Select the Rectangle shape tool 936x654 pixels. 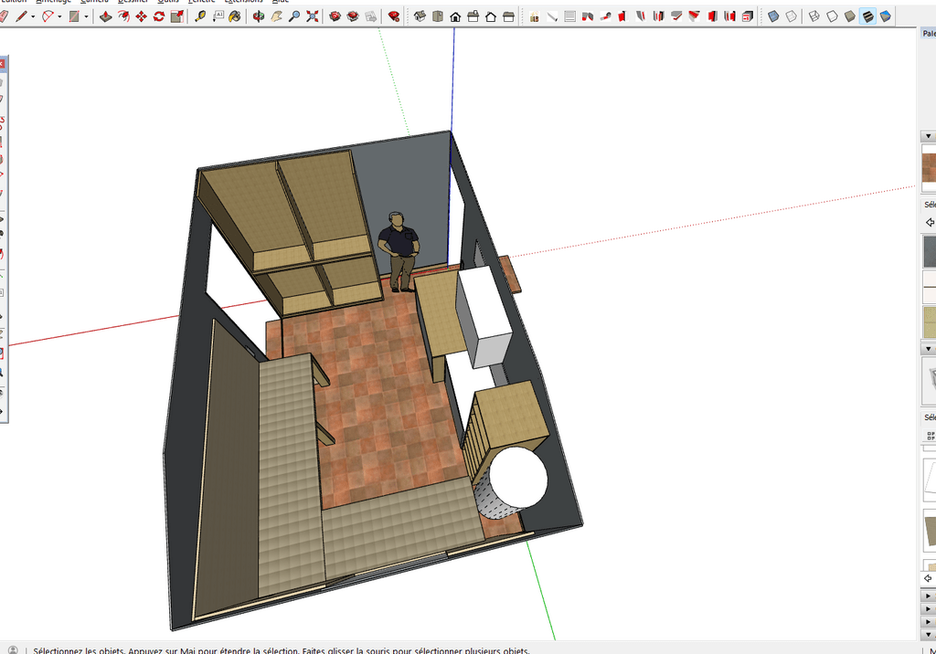coord(74,16)
